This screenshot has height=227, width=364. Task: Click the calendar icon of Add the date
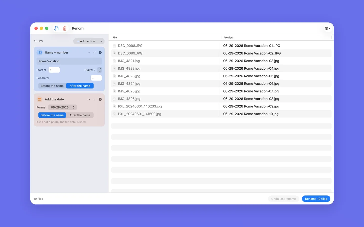[x=40, y=99]
